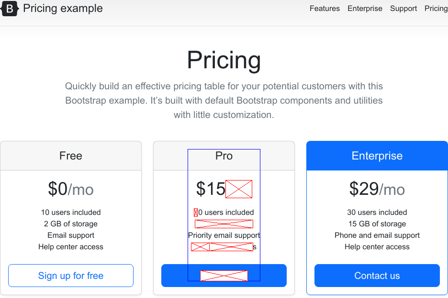Go to Features in the navigation
The height and width of the screenshot is (298, 448).
[325, 9]
